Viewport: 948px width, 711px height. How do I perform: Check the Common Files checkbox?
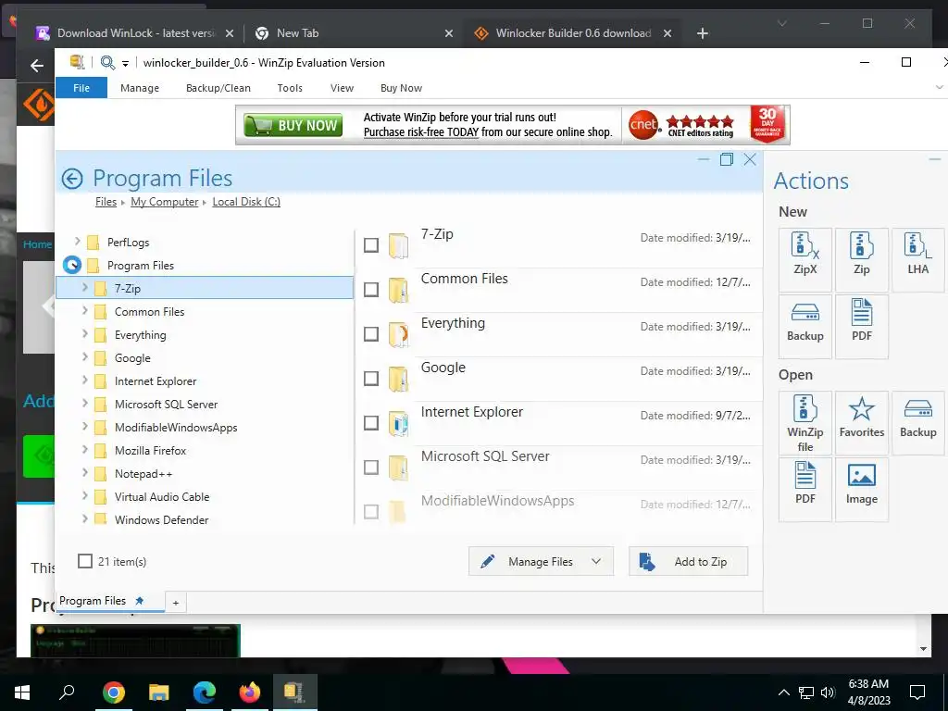pos(371,290)
